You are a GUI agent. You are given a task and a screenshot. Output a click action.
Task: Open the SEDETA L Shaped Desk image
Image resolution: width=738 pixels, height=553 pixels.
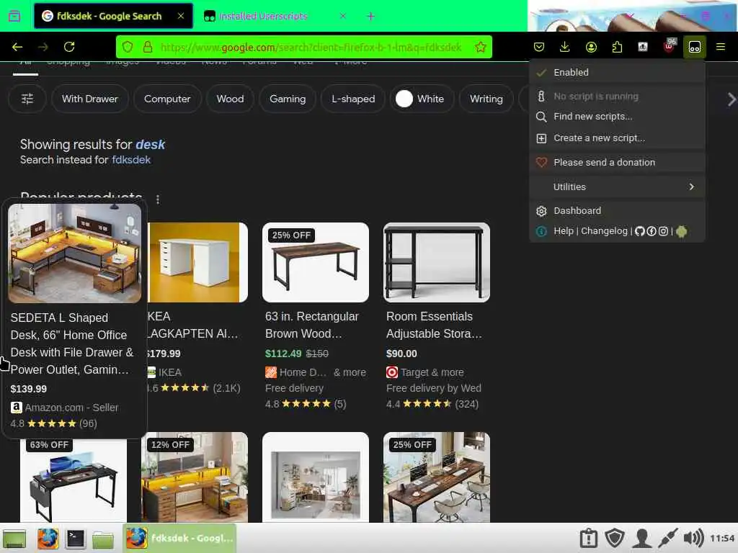(x=74, y=253)
